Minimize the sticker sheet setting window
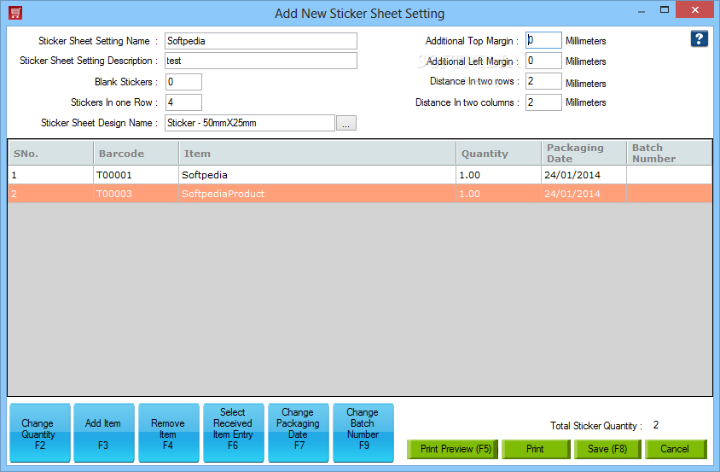 pos(642,10)
